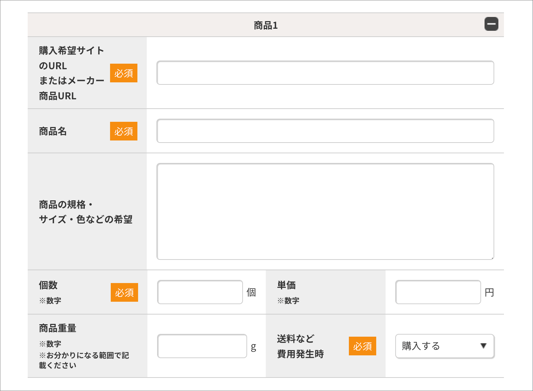Focus the 商品重量 weight input field

pos(202,346)
